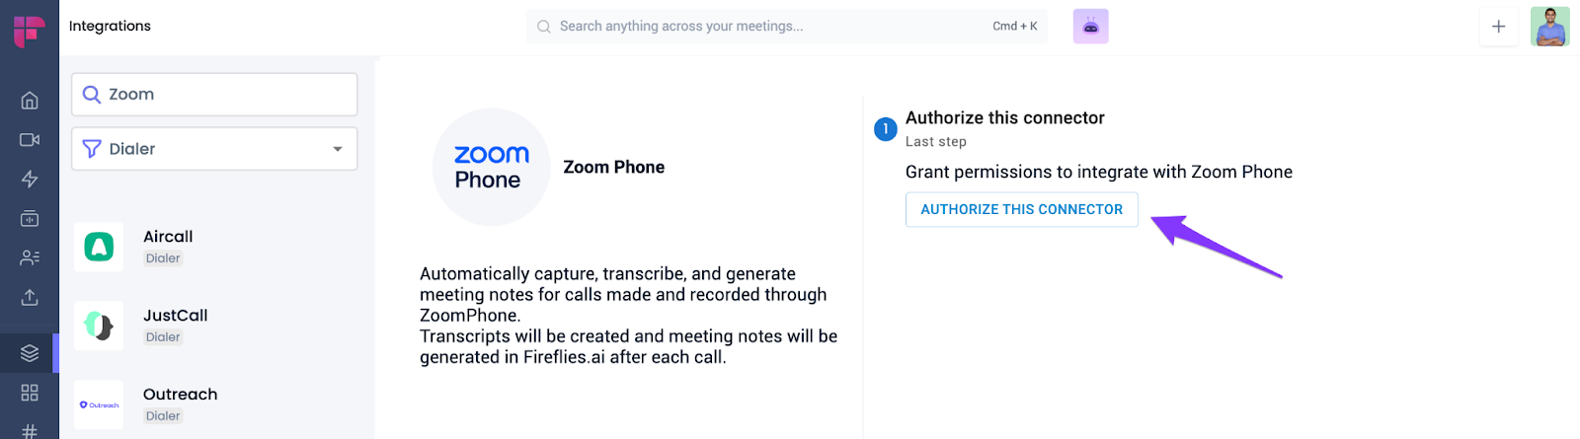This screenshot has height=439, width=1580.
Task: Focus the integrations search field containing Zoom
Action: (x=227, y=95)
